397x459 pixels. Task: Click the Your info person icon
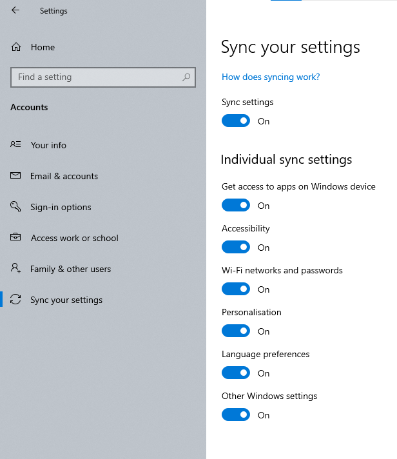(x=15, y=144)
